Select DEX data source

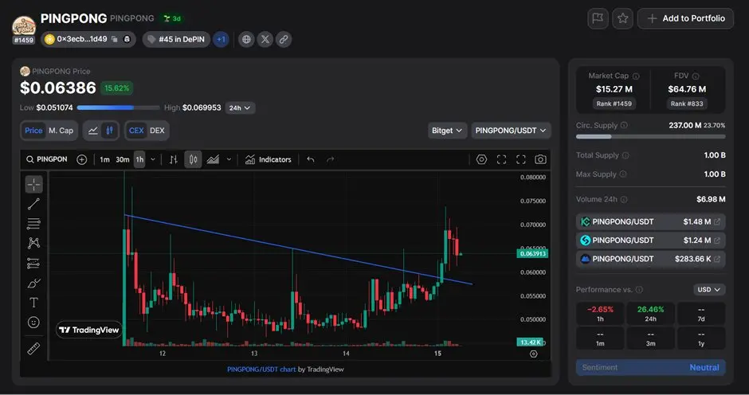(x=157, y=131)
